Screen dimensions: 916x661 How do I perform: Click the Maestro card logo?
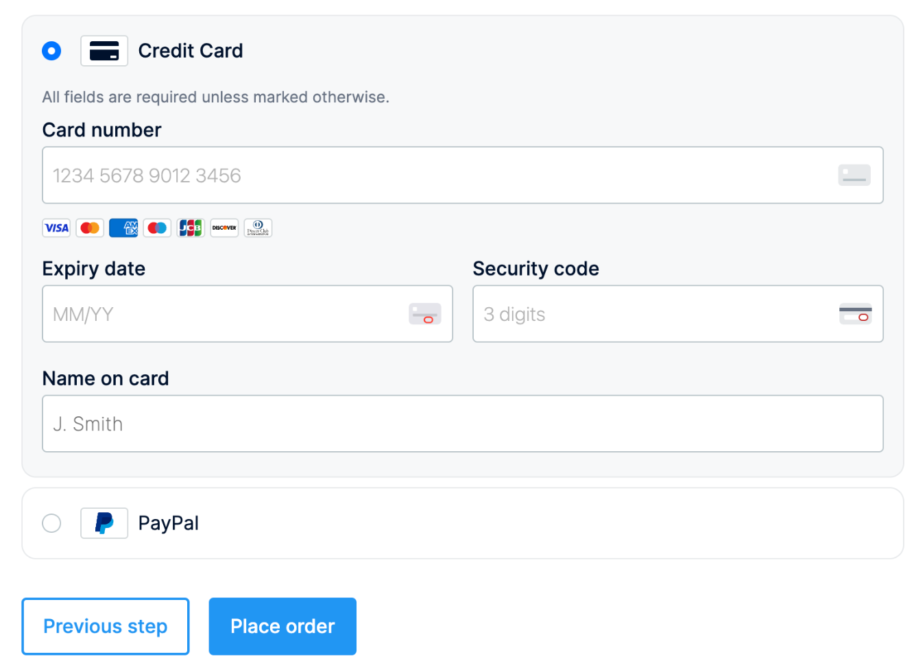tap(157, 228)
